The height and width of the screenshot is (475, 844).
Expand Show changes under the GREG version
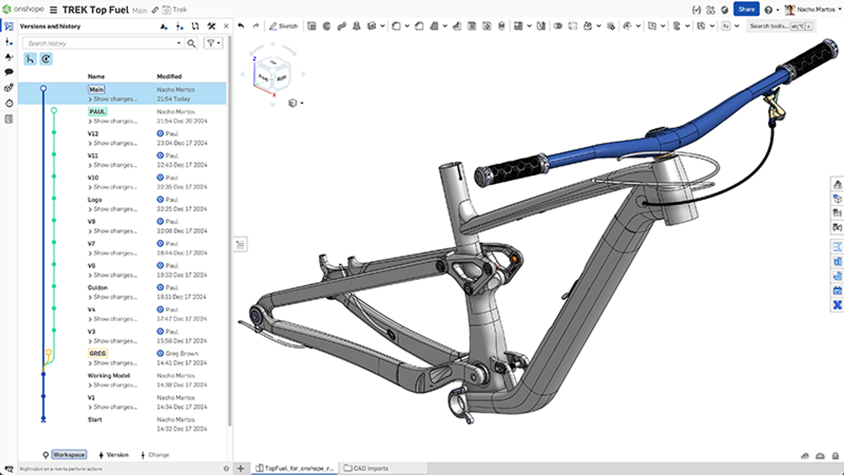pos(112,363)
